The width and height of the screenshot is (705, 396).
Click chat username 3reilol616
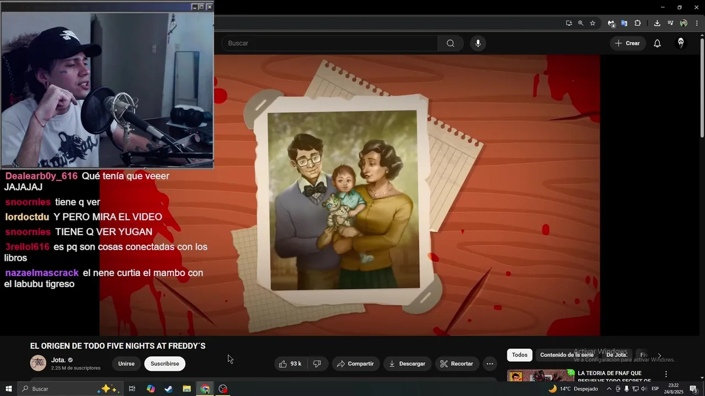point(27,247)
